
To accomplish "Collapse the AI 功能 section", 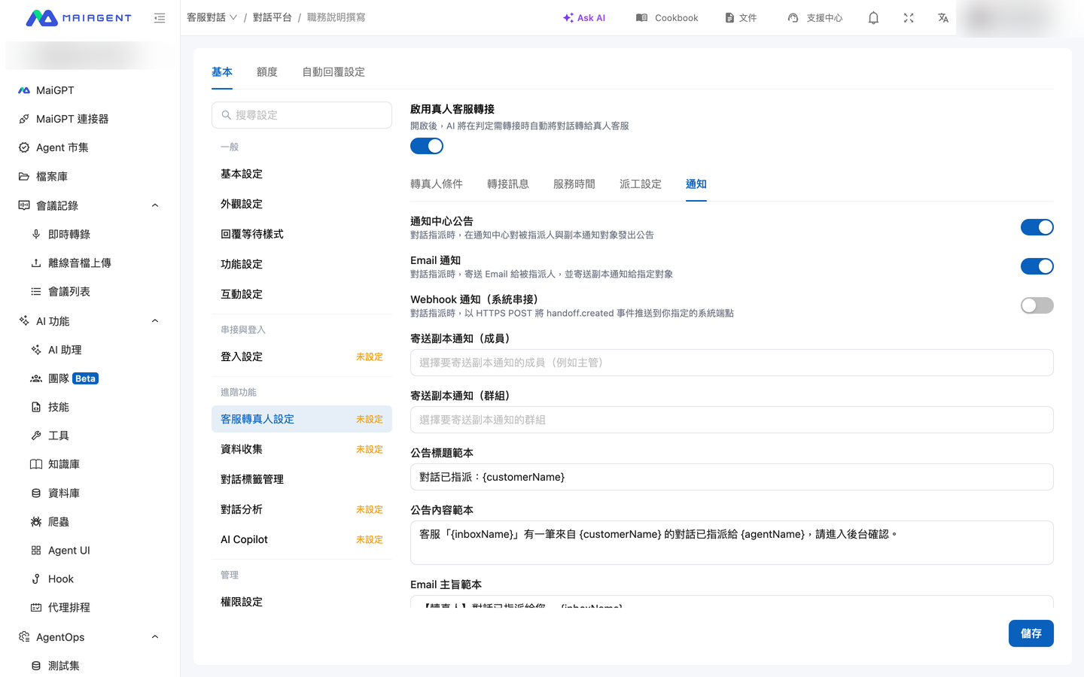I will click(155, 321).
